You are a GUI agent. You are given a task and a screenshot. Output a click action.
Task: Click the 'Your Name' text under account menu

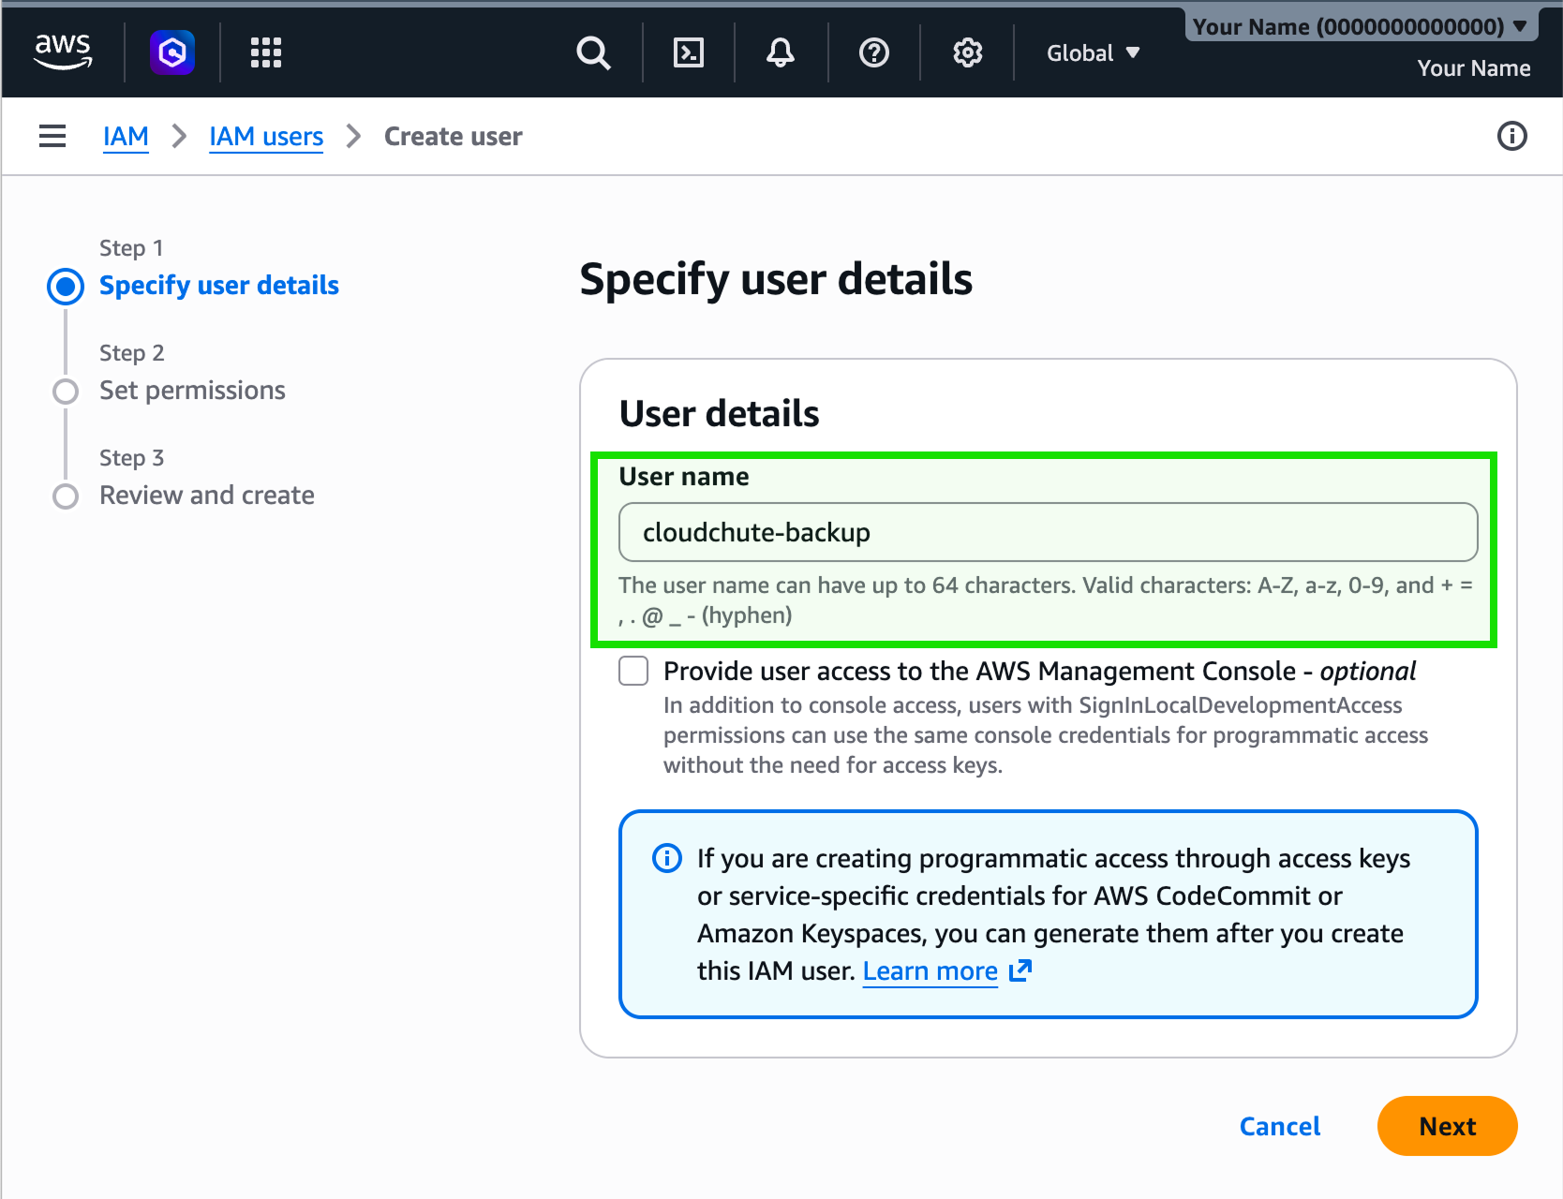[1474, 68]
